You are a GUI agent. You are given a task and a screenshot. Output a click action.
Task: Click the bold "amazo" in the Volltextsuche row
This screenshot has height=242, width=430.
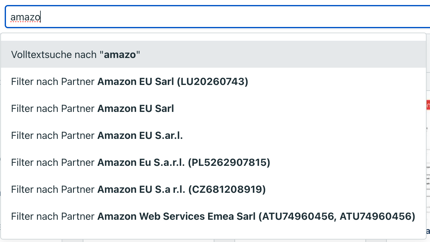(120, 55)
